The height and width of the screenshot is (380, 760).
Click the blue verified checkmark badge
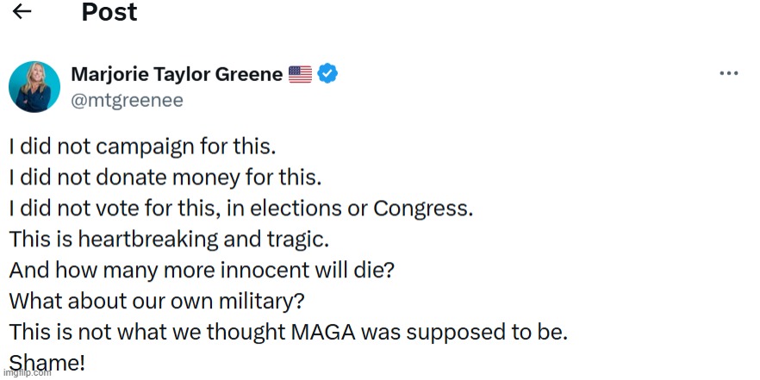(x=328, y=74)
